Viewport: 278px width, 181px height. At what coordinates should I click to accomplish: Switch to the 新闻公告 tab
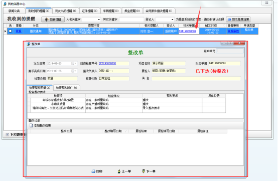pyautogui.click(x=14, y=11)
